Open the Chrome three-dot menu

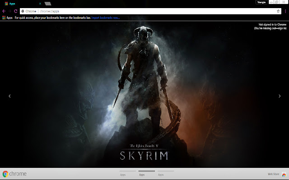[x=285, y=11]
